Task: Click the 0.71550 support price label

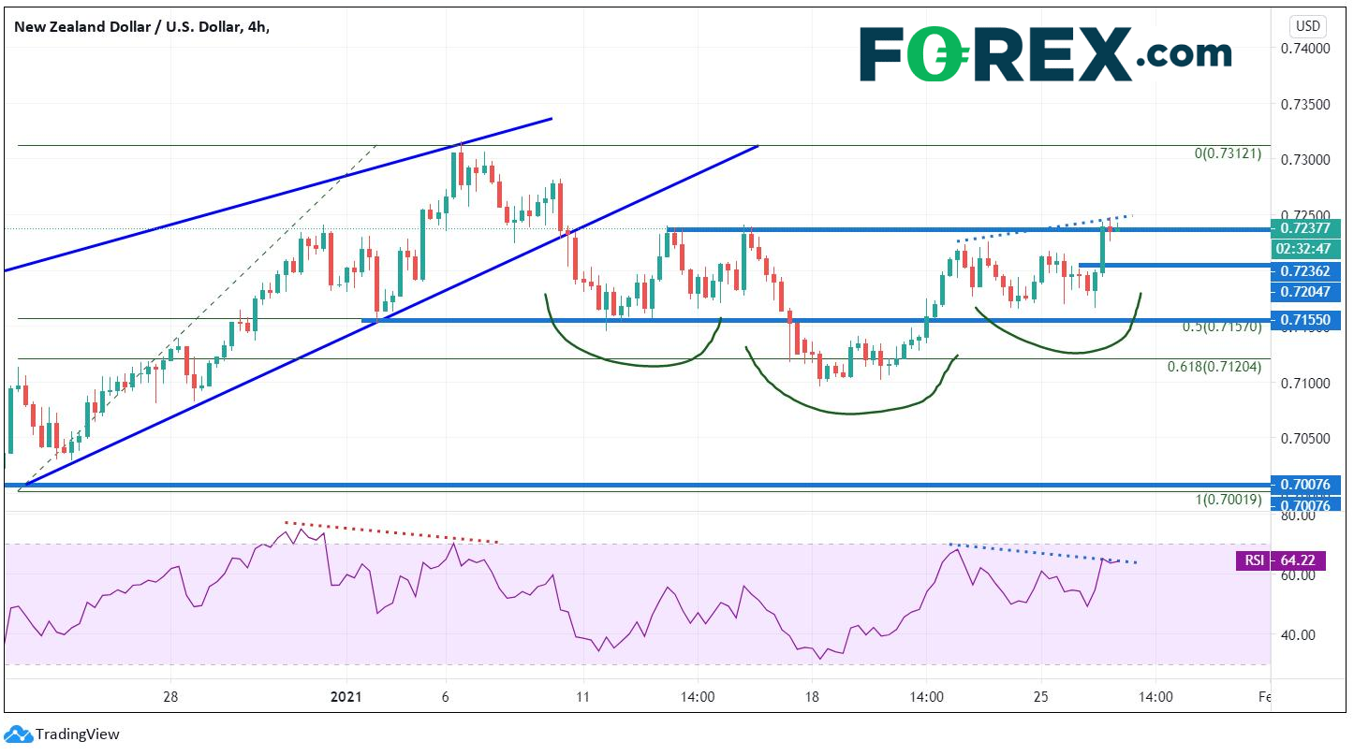Action: [x=1308, y=320]
